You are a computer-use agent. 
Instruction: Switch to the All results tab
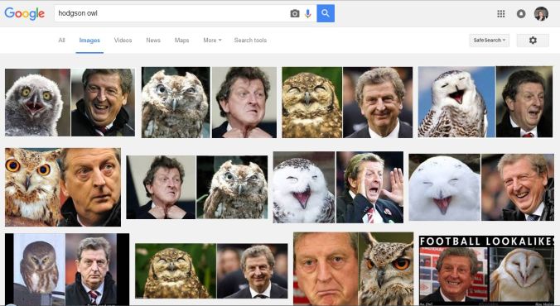coord(61,41)
